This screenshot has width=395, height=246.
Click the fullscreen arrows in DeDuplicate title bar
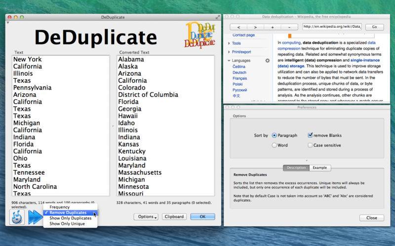tap(218, 17)
